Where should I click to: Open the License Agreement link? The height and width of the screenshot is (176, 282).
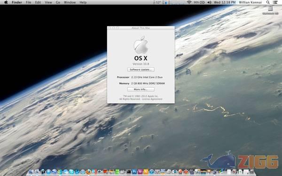point(152,99)
